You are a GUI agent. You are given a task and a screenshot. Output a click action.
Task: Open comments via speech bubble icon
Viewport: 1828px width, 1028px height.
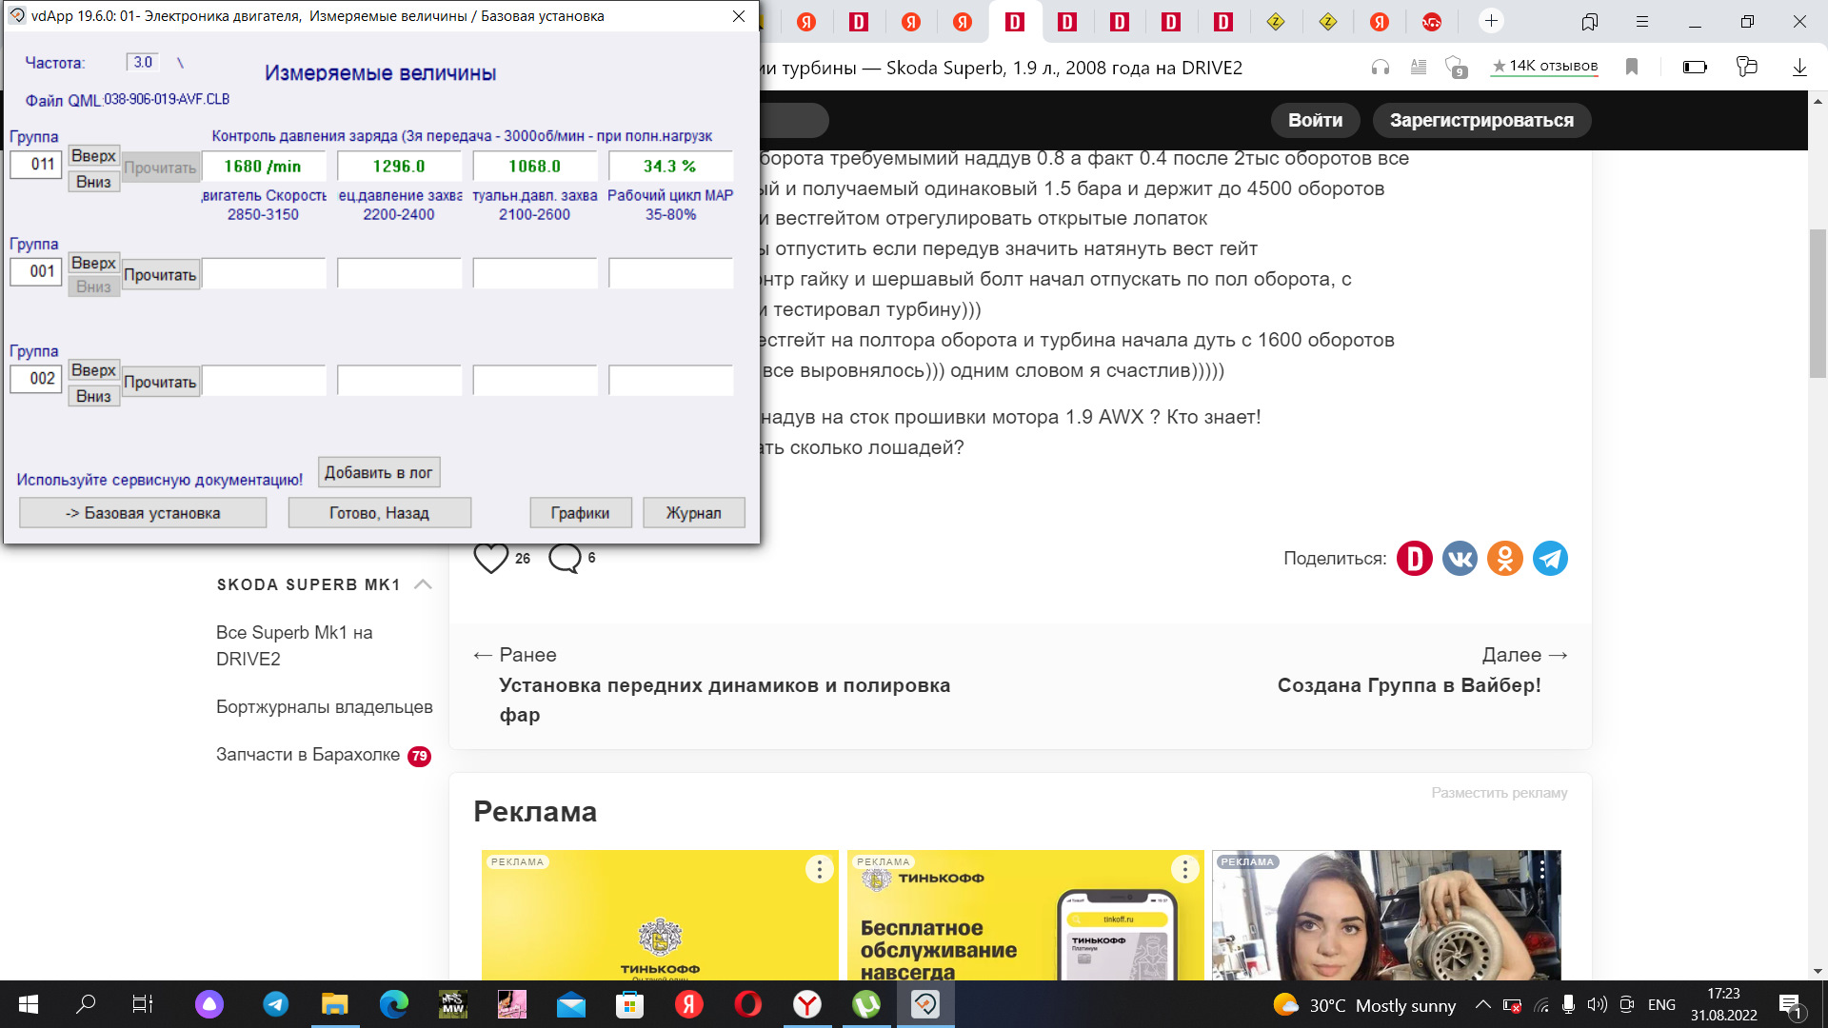click(x=566, y=559)
